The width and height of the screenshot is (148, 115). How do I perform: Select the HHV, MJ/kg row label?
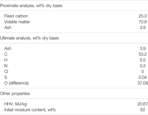click(x=16, y=104)
